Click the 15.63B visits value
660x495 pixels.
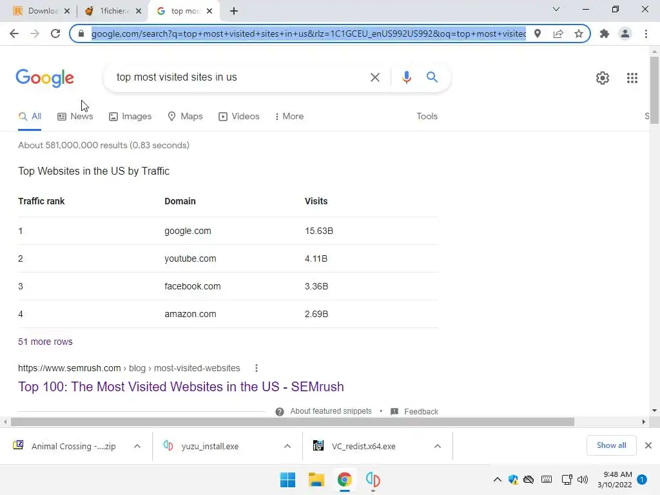[x=318, y=231]
